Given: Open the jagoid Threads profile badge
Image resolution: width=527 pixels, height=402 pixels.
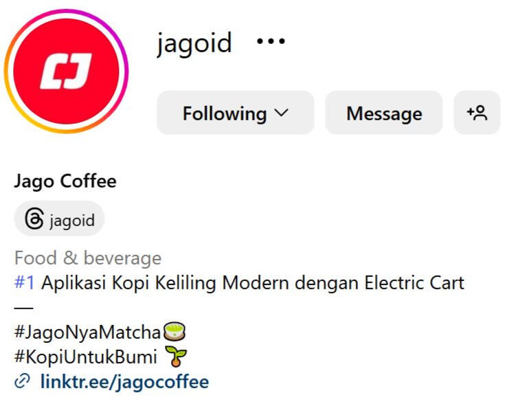Looking at the screenshot, I should pyautogui.click(x=59, y=219).
